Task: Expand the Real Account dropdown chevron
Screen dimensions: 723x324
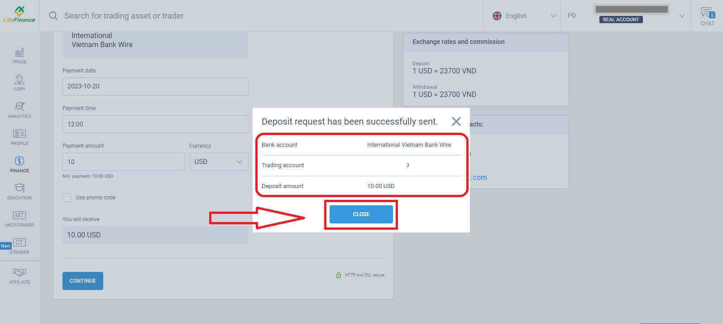Action: point(681,16)
